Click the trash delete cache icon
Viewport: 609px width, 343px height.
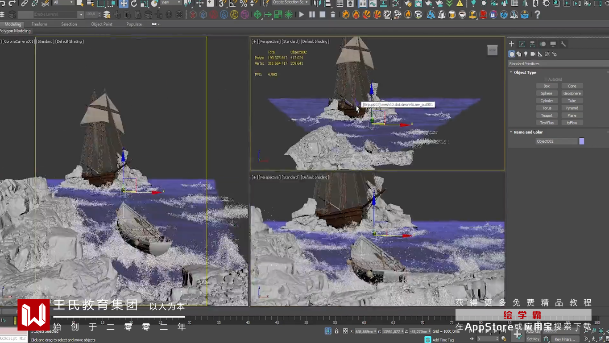pyautogui.click(x=333, y=15)
